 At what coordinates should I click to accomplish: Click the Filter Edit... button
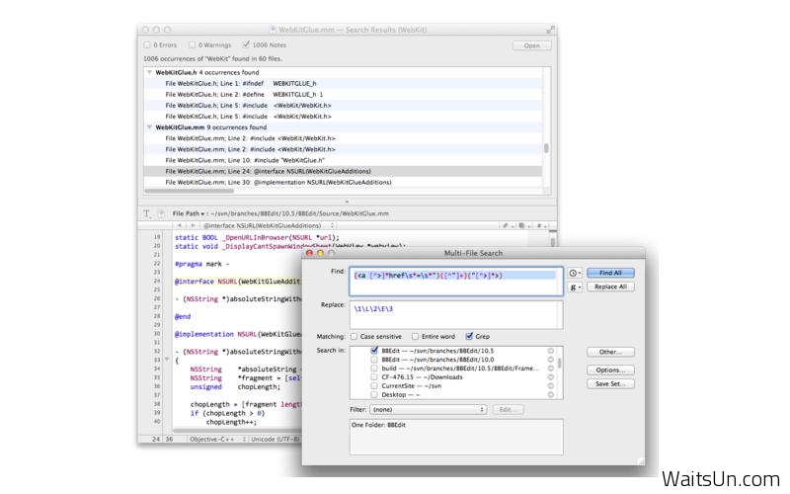pos(508,410)
